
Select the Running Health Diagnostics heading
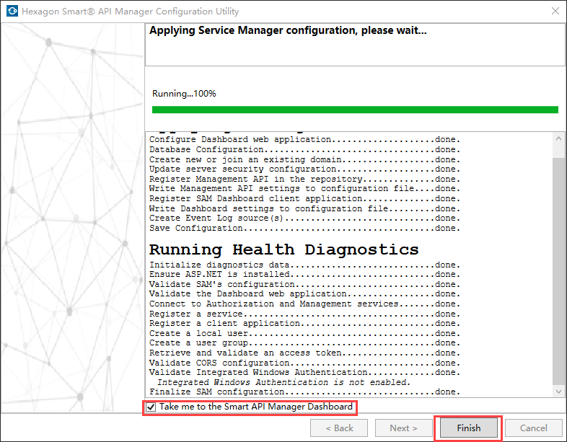tap(283, 249)
